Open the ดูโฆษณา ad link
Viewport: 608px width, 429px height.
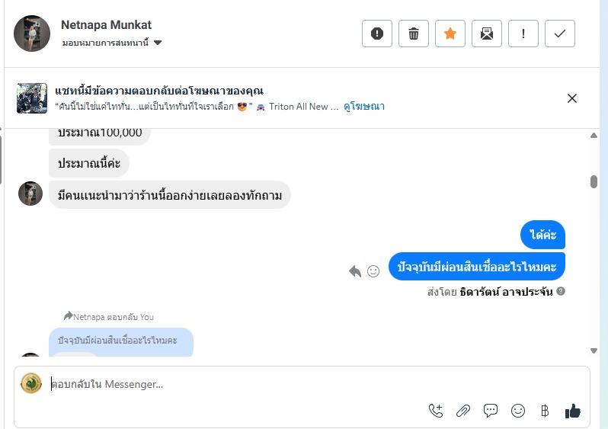[x=363, y=107]
